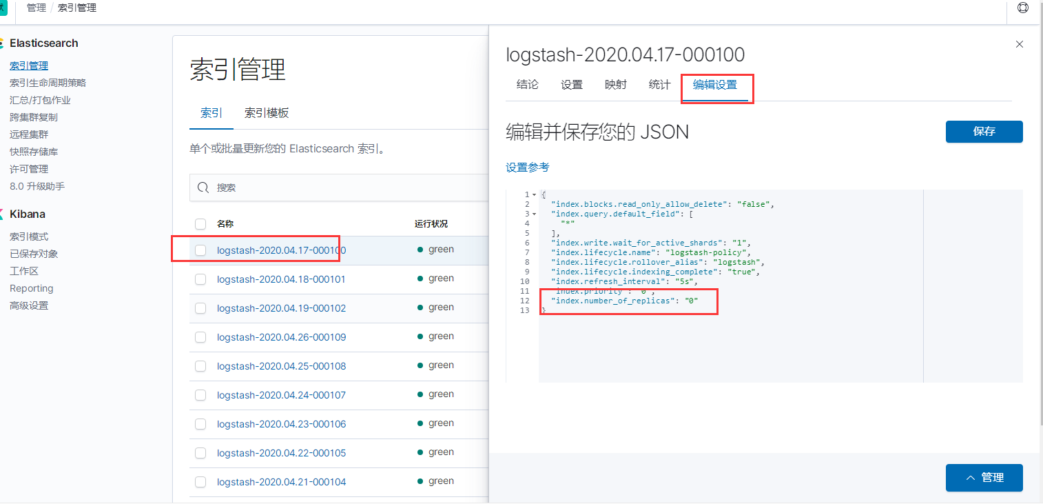Launch the 8.0 升级助手 sidebar link
1043x504 pixels.
pyautogui.click(x=37, y=186)
